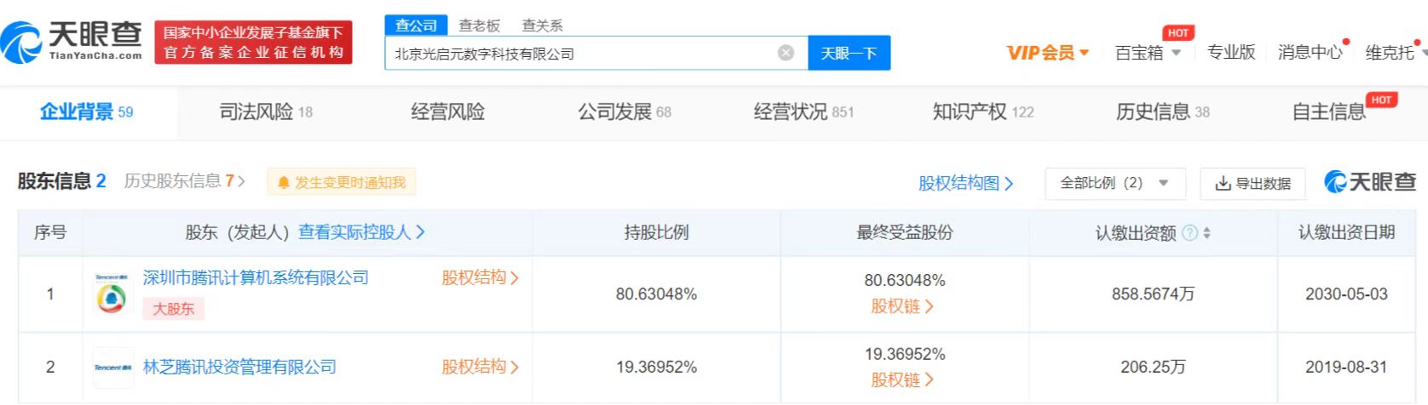Viewport: 1428px width, 405px height.
Task: Open 股权链 under 19.36952%
Action: [902, 379]
